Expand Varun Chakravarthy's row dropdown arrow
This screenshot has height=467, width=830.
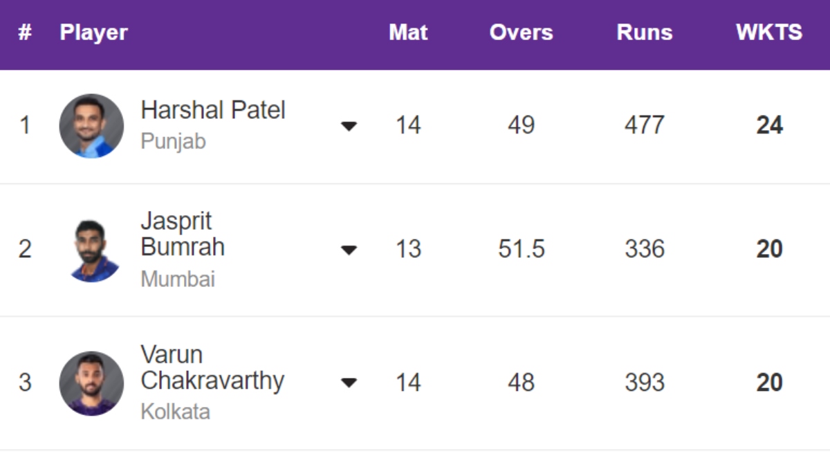pyautogui.click(x=349, y=383)
